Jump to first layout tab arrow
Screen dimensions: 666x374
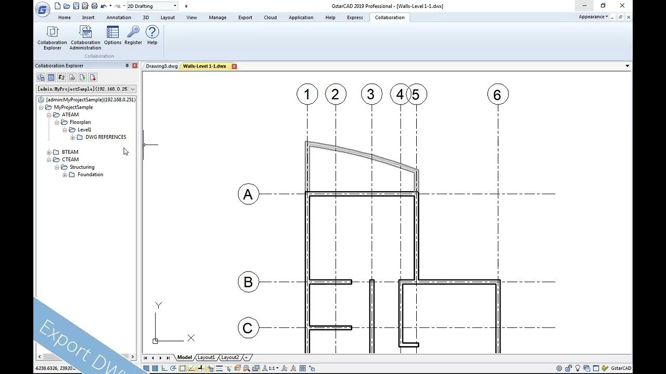pos(145,358)
